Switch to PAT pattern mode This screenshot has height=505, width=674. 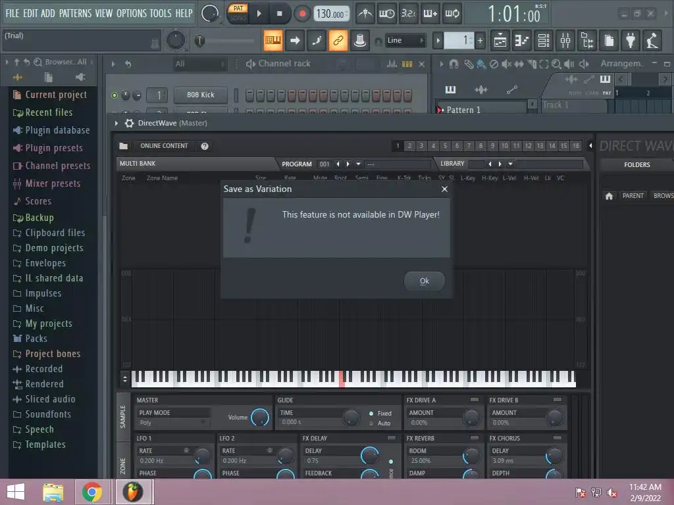pos(238,8)
